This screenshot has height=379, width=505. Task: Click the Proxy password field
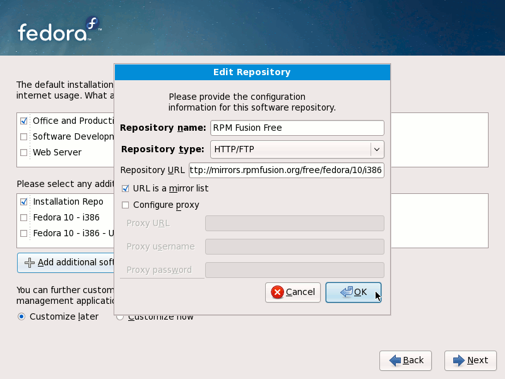(294, 270)
